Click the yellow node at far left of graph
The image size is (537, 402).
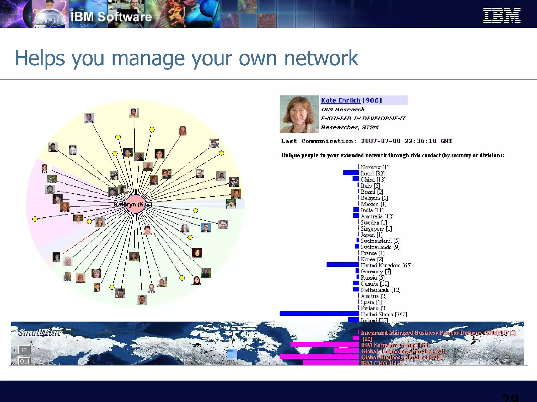coord(35,219)
